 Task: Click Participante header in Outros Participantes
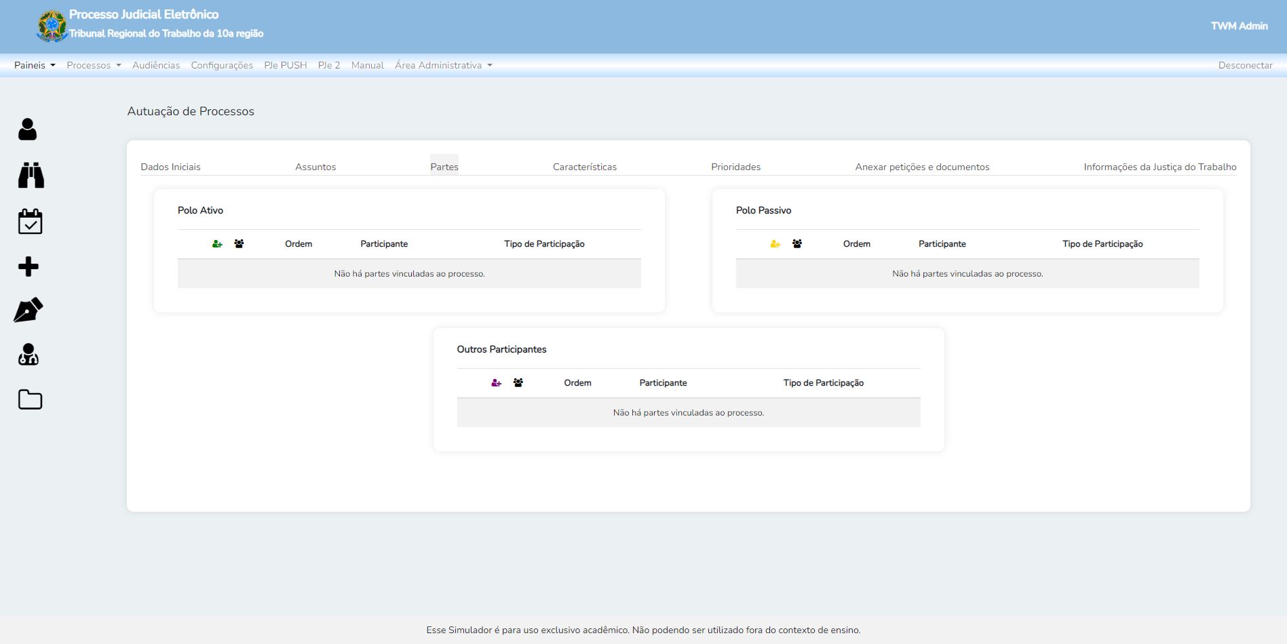tap(664, 383)
